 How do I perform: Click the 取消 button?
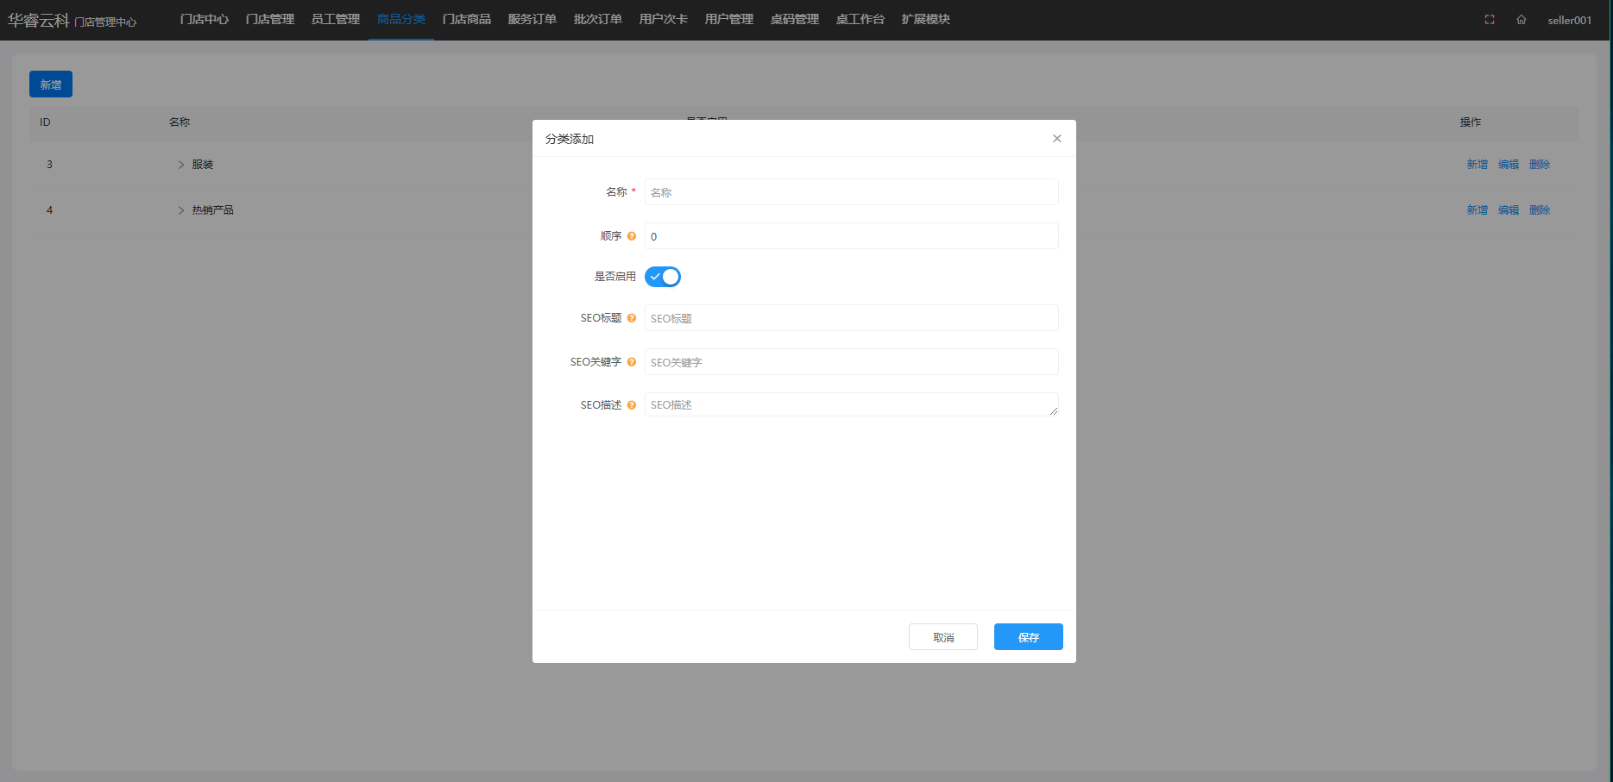click(x=942, y=637)
